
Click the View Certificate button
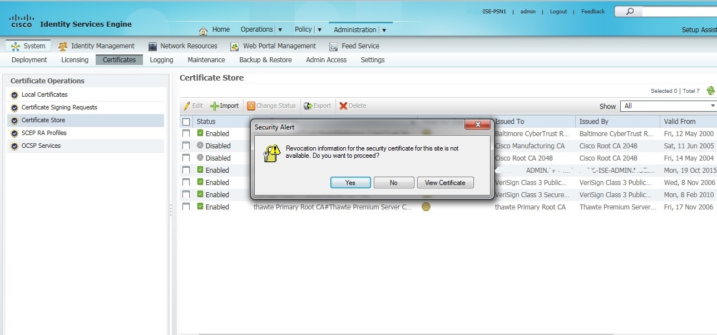[445, 182]
